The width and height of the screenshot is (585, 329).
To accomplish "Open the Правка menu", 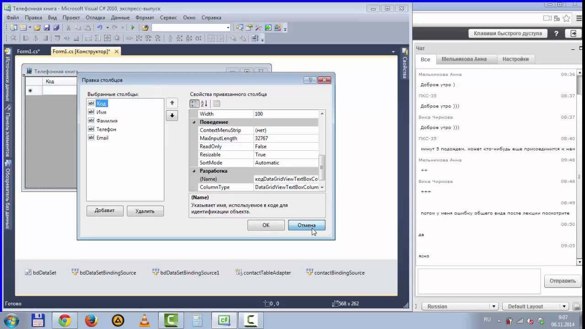I will click(x=33, y=17).
